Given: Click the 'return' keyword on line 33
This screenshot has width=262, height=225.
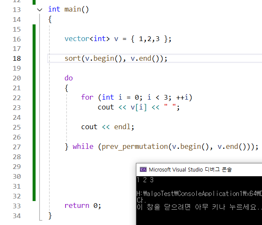Looking at the screenshot, I should (x=77, y=206).
